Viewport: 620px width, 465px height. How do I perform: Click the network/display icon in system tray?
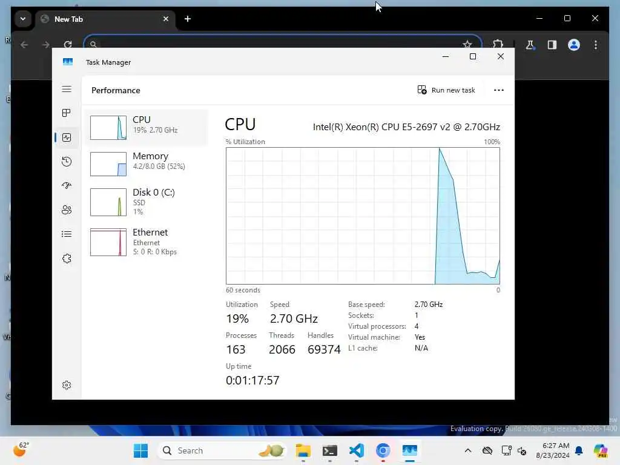tap(506, 450)
